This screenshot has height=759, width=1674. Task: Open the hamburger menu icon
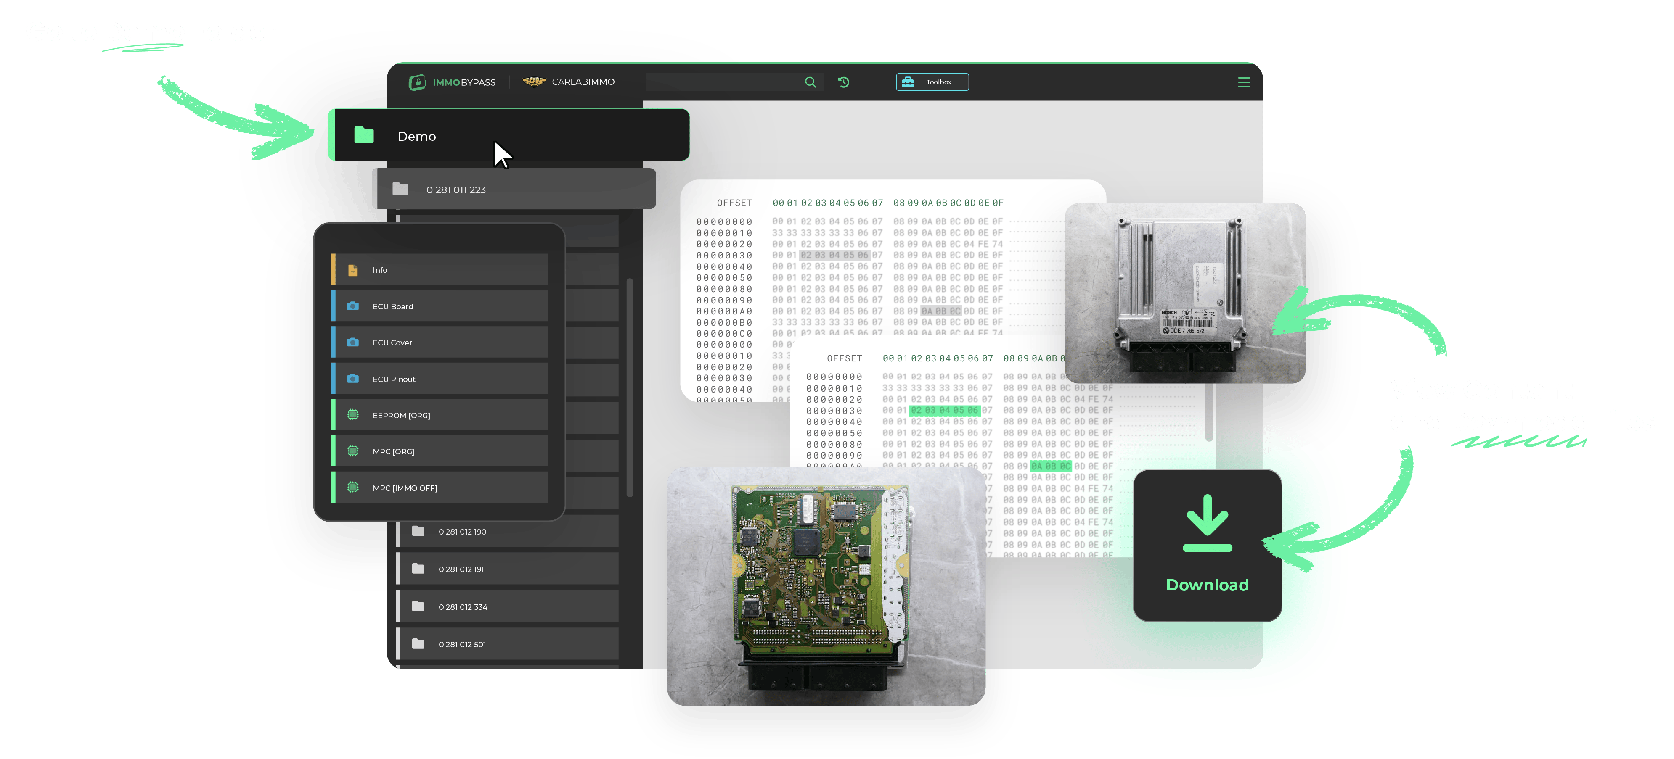pyautogui.click(x=1244, y=82)
